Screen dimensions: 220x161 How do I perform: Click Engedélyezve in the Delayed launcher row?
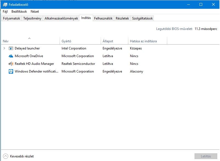pos(112,48)
